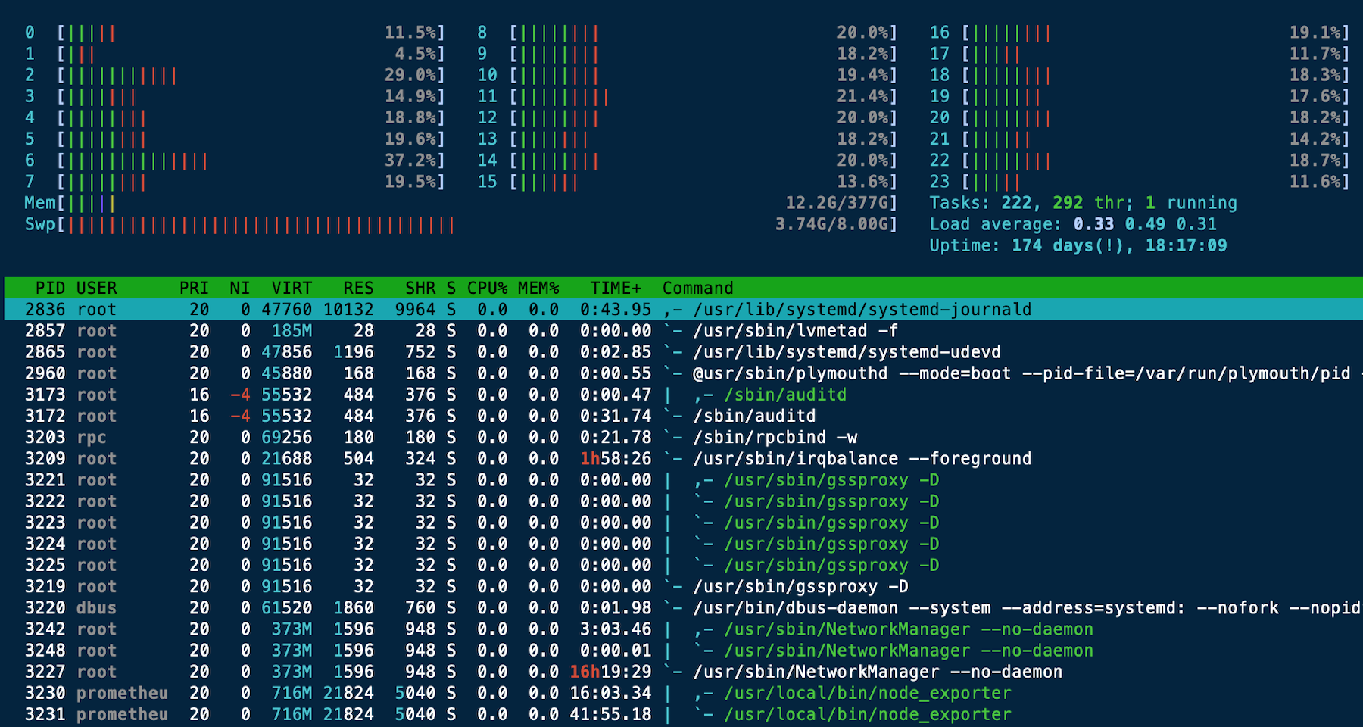Image resolution: width=1363 pixels, height=727 pixels.
Task: Select the dbus-daemon --system process row
Action: point(683,607)
